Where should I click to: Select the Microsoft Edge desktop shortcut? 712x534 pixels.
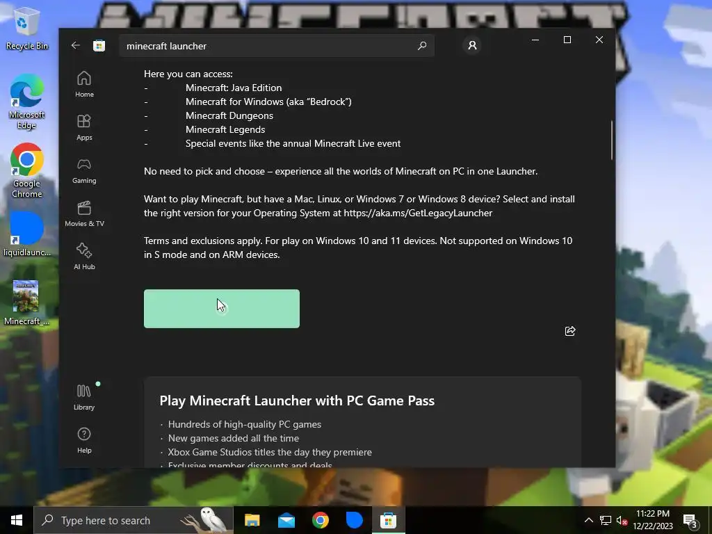click(27, 102)
